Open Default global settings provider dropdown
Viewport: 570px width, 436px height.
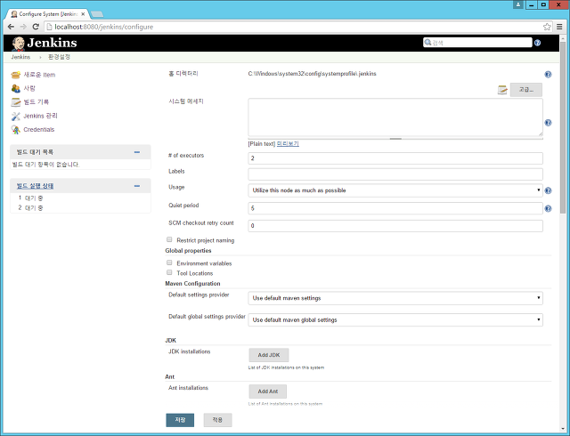[395, 320]
